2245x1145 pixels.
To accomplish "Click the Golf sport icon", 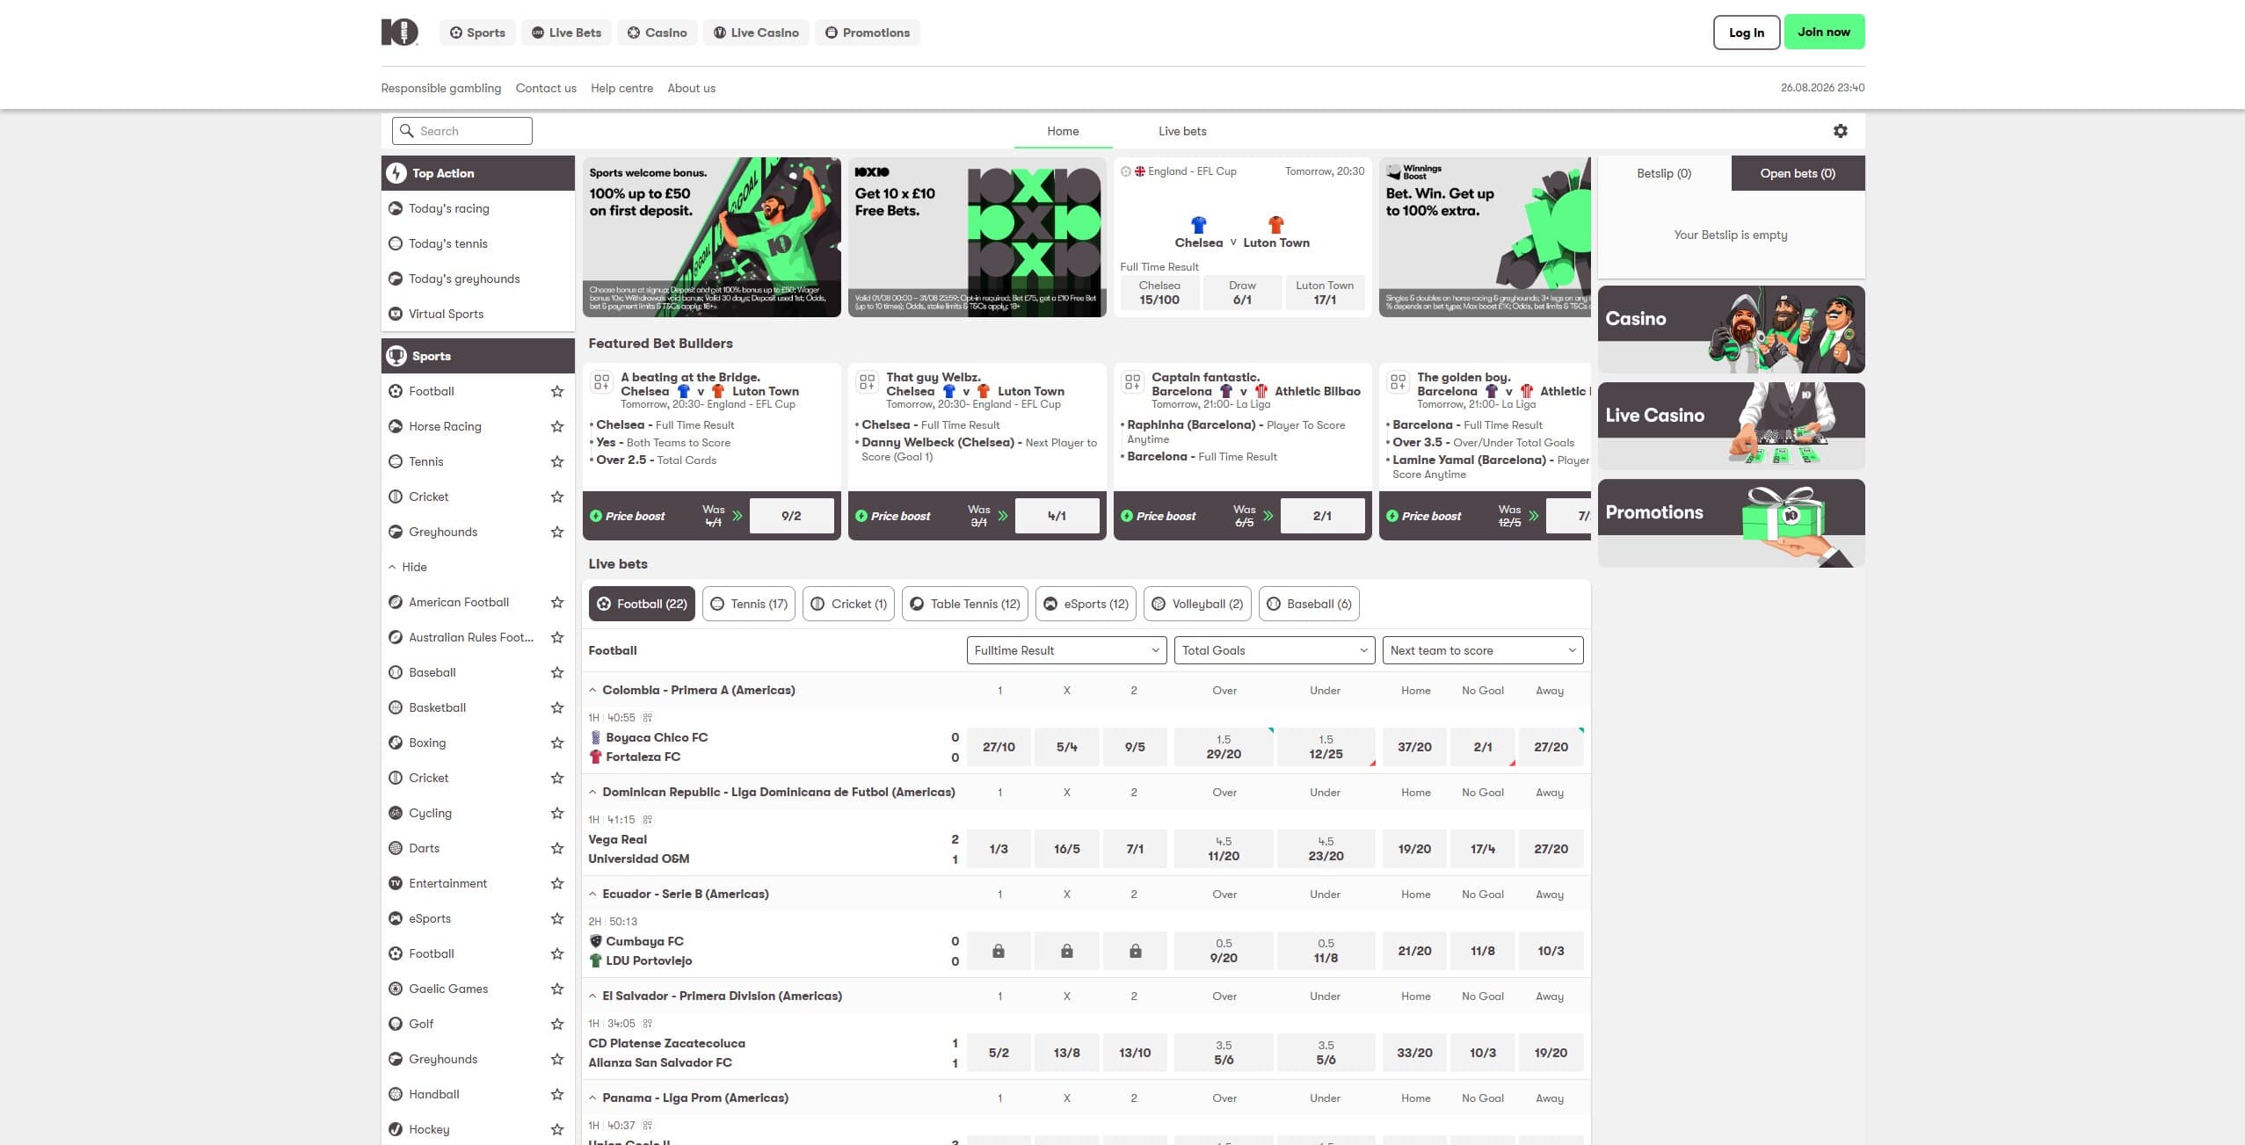I will click(x=396, y=1024).
